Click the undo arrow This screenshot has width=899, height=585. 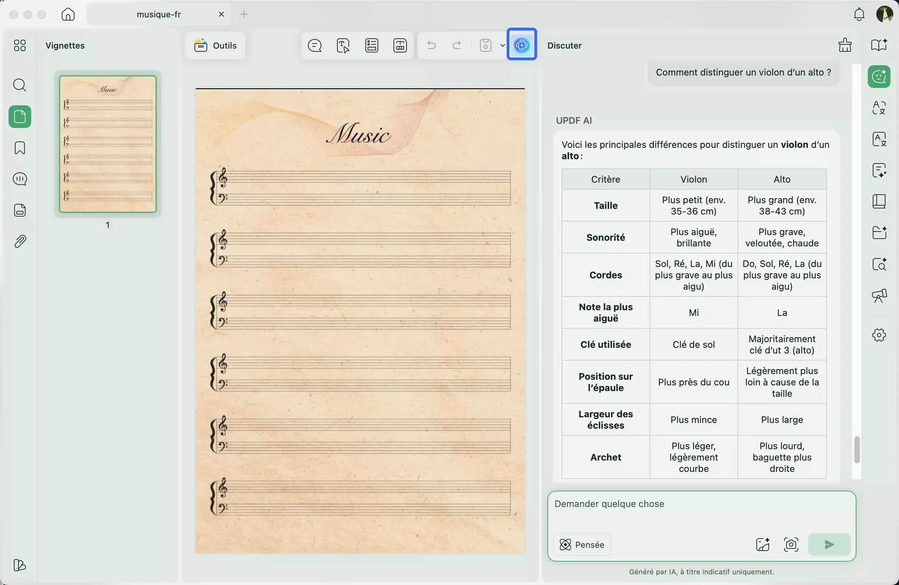tap(431, 46)
